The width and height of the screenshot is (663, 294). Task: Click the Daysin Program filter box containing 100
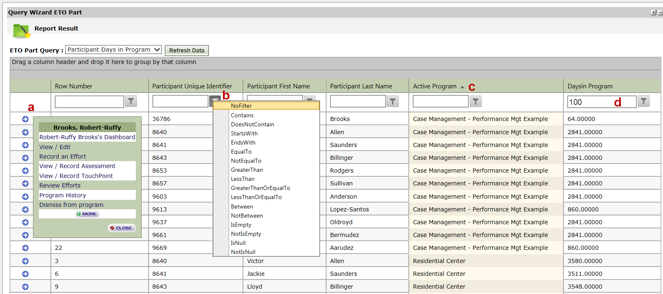click(x=602, y=102)
